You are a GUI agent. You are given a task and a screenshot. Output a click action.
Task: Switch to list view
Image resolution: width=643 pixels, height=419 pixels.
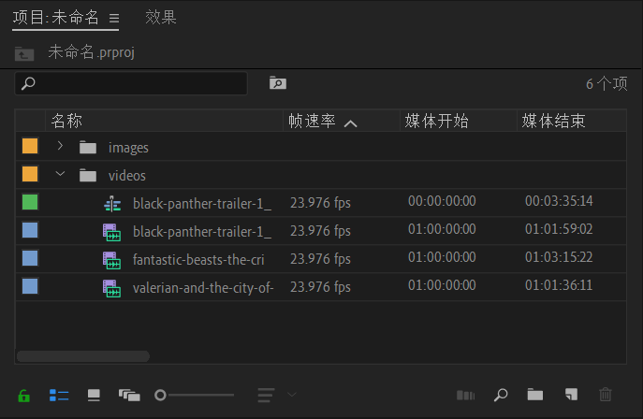pyautogui.click(x=59, y=396)
